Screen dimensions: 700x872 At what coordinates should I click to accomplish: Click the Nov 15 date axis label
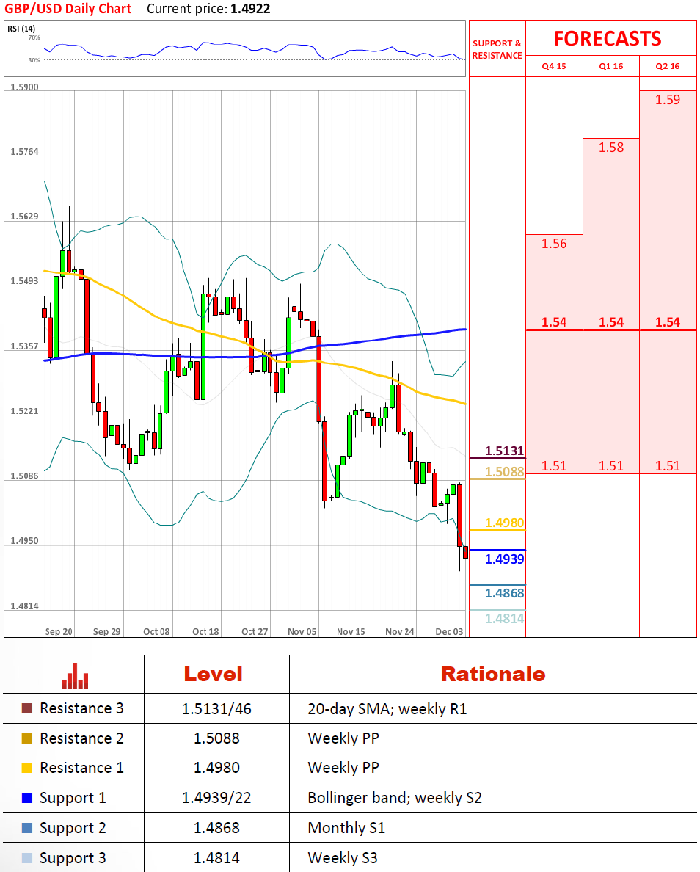point(351,632)
